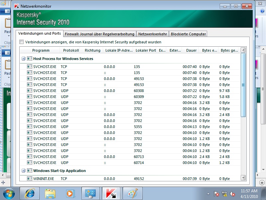Click the network warning tray icon
The width and height of the screenshot is (266, 200).
224,194
